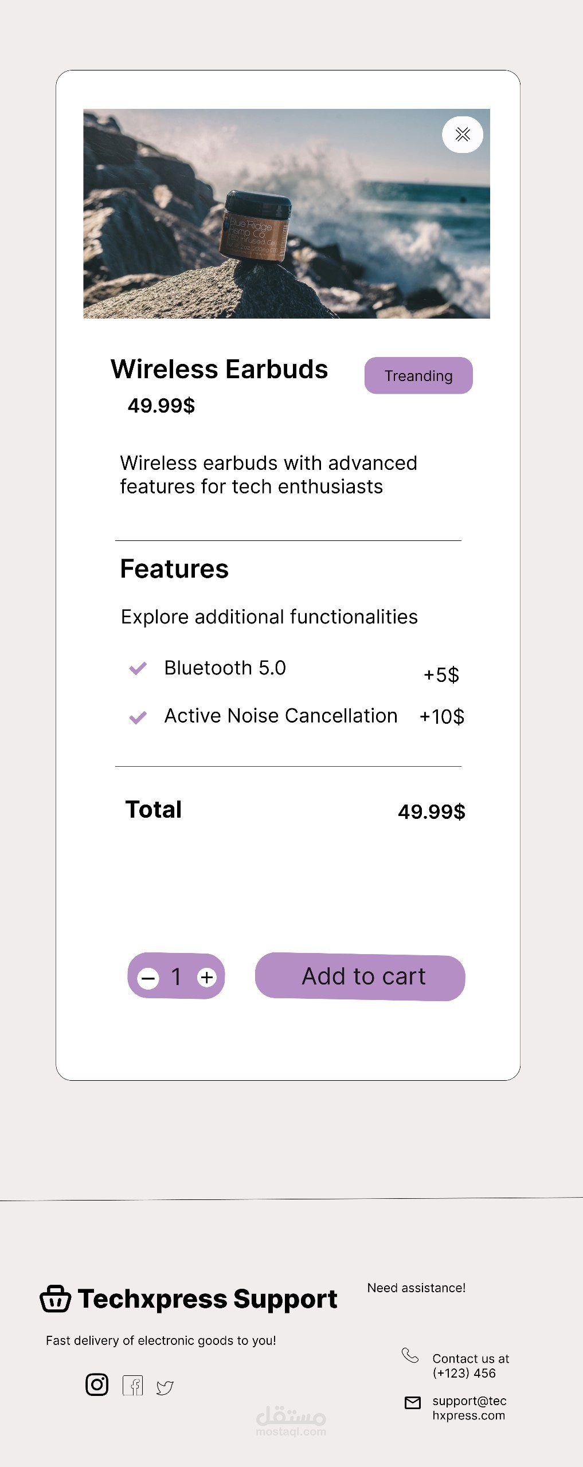This screenshot has height=1467, width=583.
Task: Click the email envelope icon
Action: [x=413, y=1402]
